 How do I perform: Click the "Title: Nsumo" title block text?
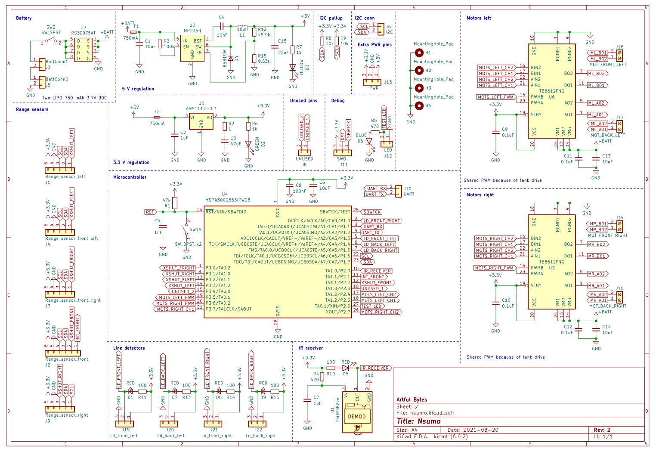tap(419, 421)
